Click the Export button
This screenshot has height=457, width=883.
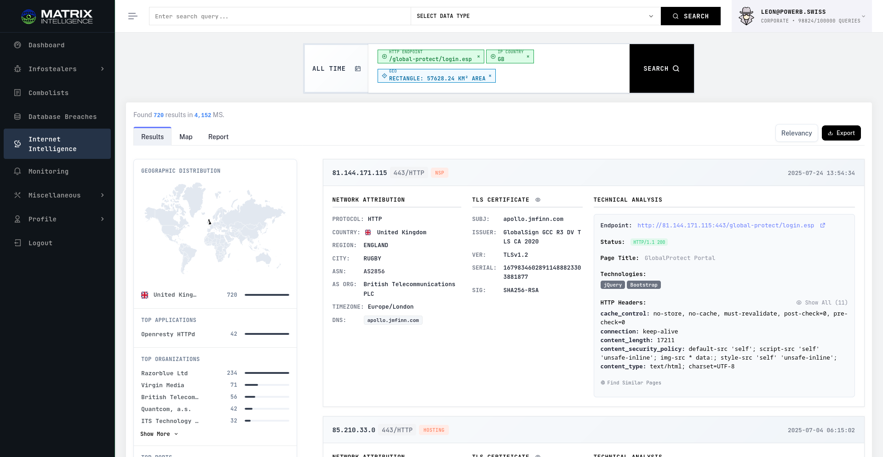coord(841,133)
